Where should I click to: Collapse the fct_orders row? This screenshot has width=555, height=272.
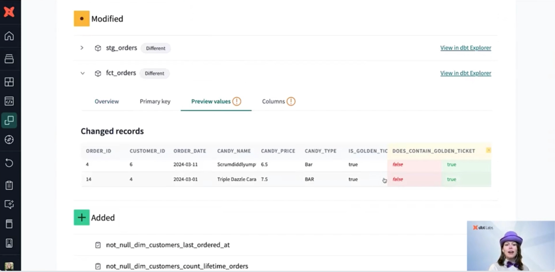[82, 73]
